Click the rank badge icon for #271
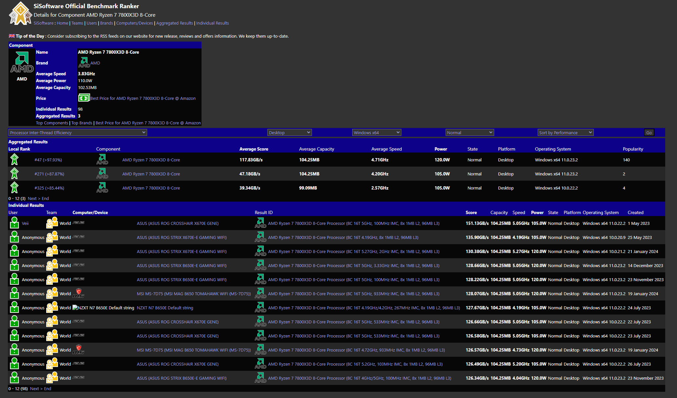This screenshot has height=398, width=677. click(x=14, y=173)
